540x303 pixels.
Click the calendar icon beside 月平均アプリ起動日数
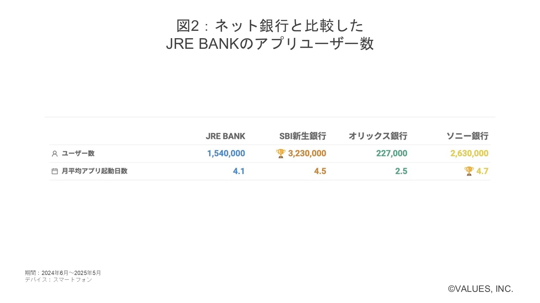click(55, 171)
